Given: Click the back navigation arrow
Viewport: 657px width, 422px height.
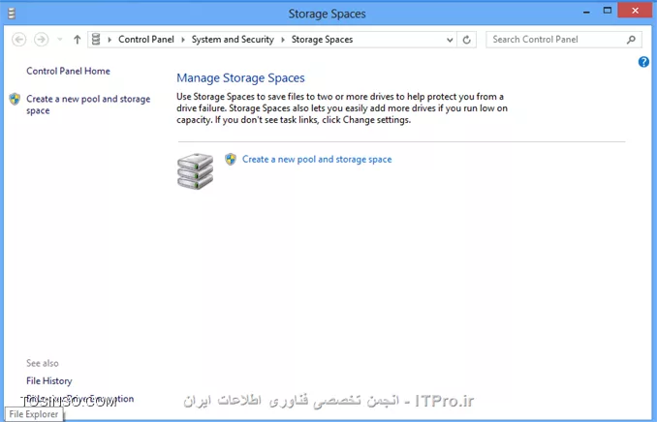Looking at the screenshot, I should [x=18, y=40].
